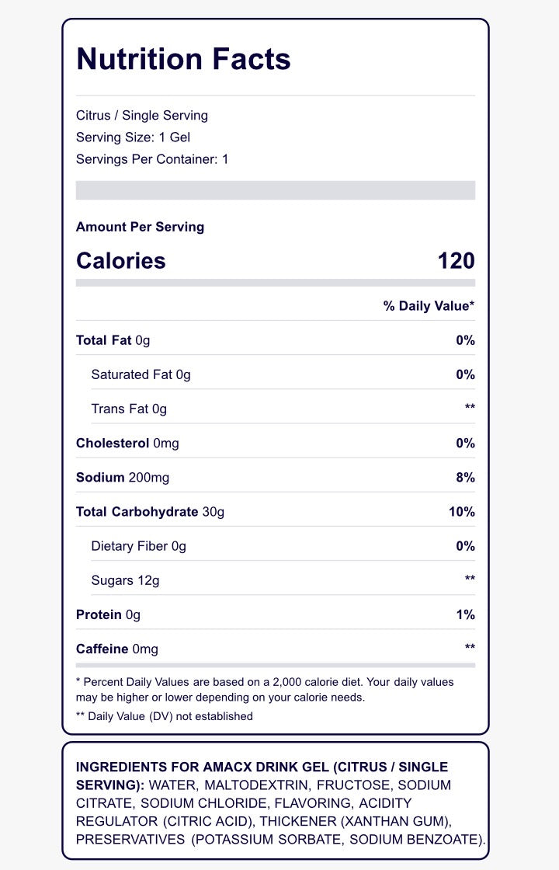Click the Total Fat 0g row label
Viewport: 559px width, 870px height.
[x=113, y=340]
